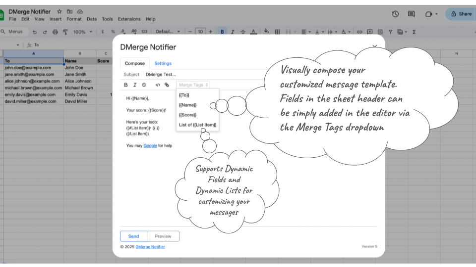Screen dimensions: 476x267
Task: Open the Insert menu
Action: pos(56,19)
